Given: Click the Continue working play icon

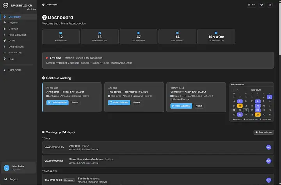Looking at the screenshot, I should tap(43, 78).
